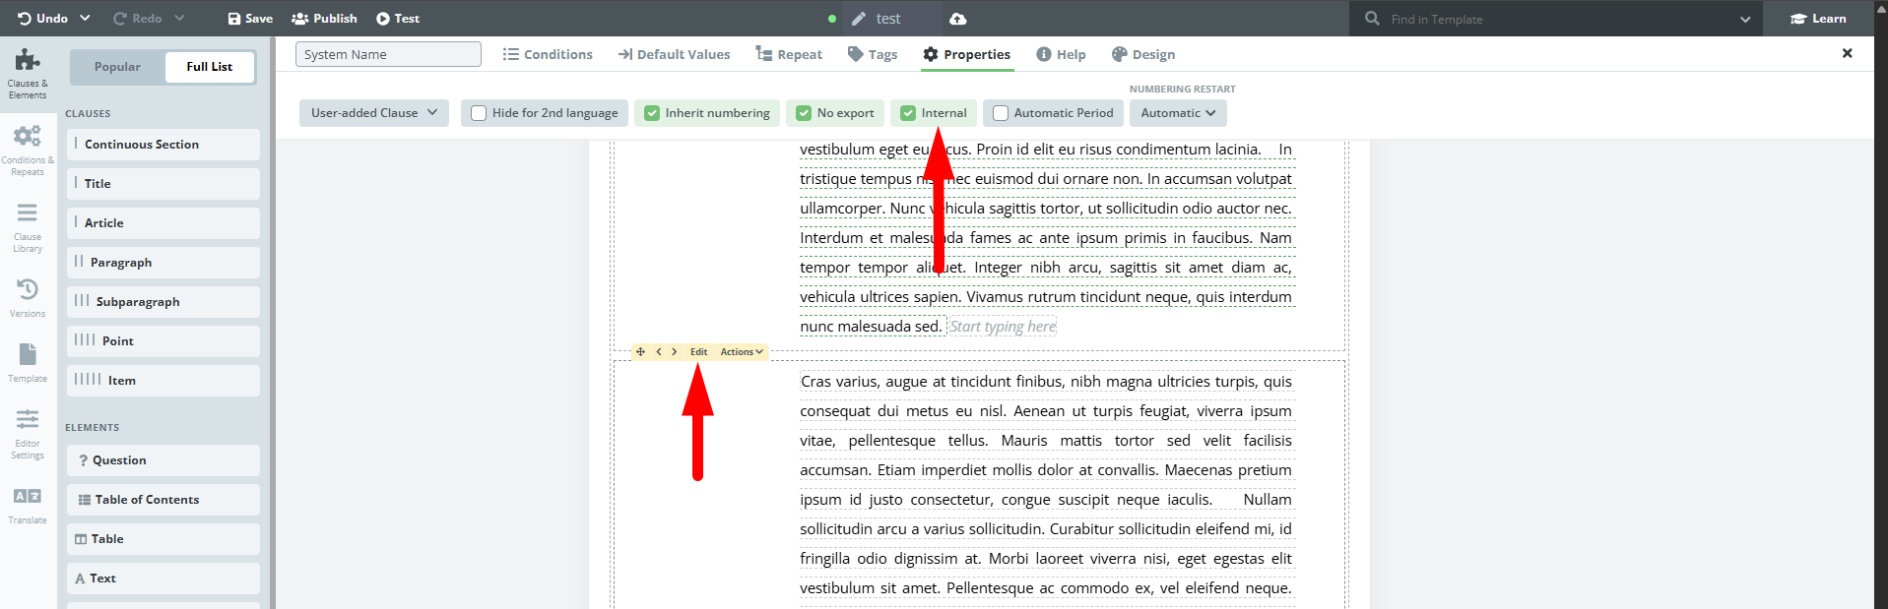
Task: Open the Actions dropdown on clause
Action: [x=742, y=352]
